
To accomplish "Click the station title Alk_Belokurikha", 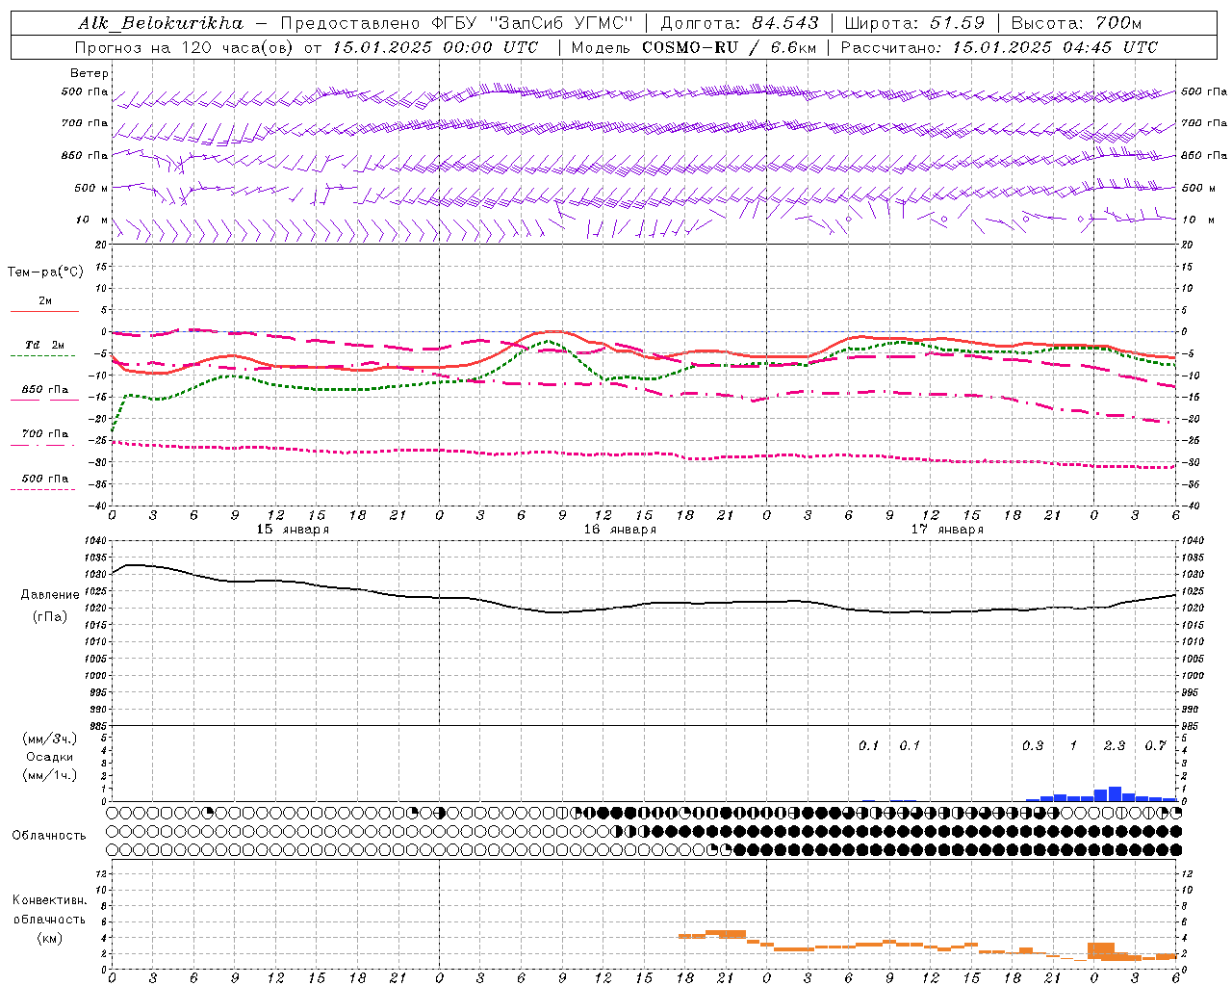I will coord(161,22).
